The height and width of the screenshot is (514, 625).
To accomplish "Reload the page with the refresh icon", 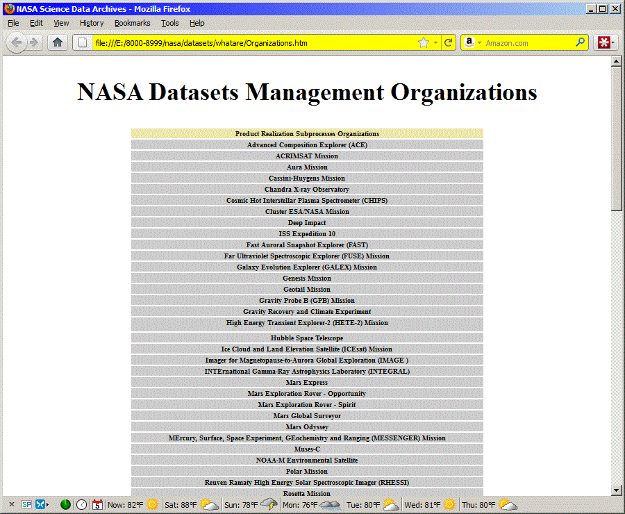I will (449, 42).
